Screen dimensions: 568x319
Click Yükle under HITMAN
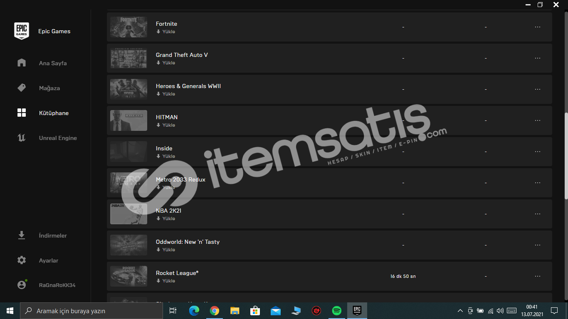click(x=165, y=125)
